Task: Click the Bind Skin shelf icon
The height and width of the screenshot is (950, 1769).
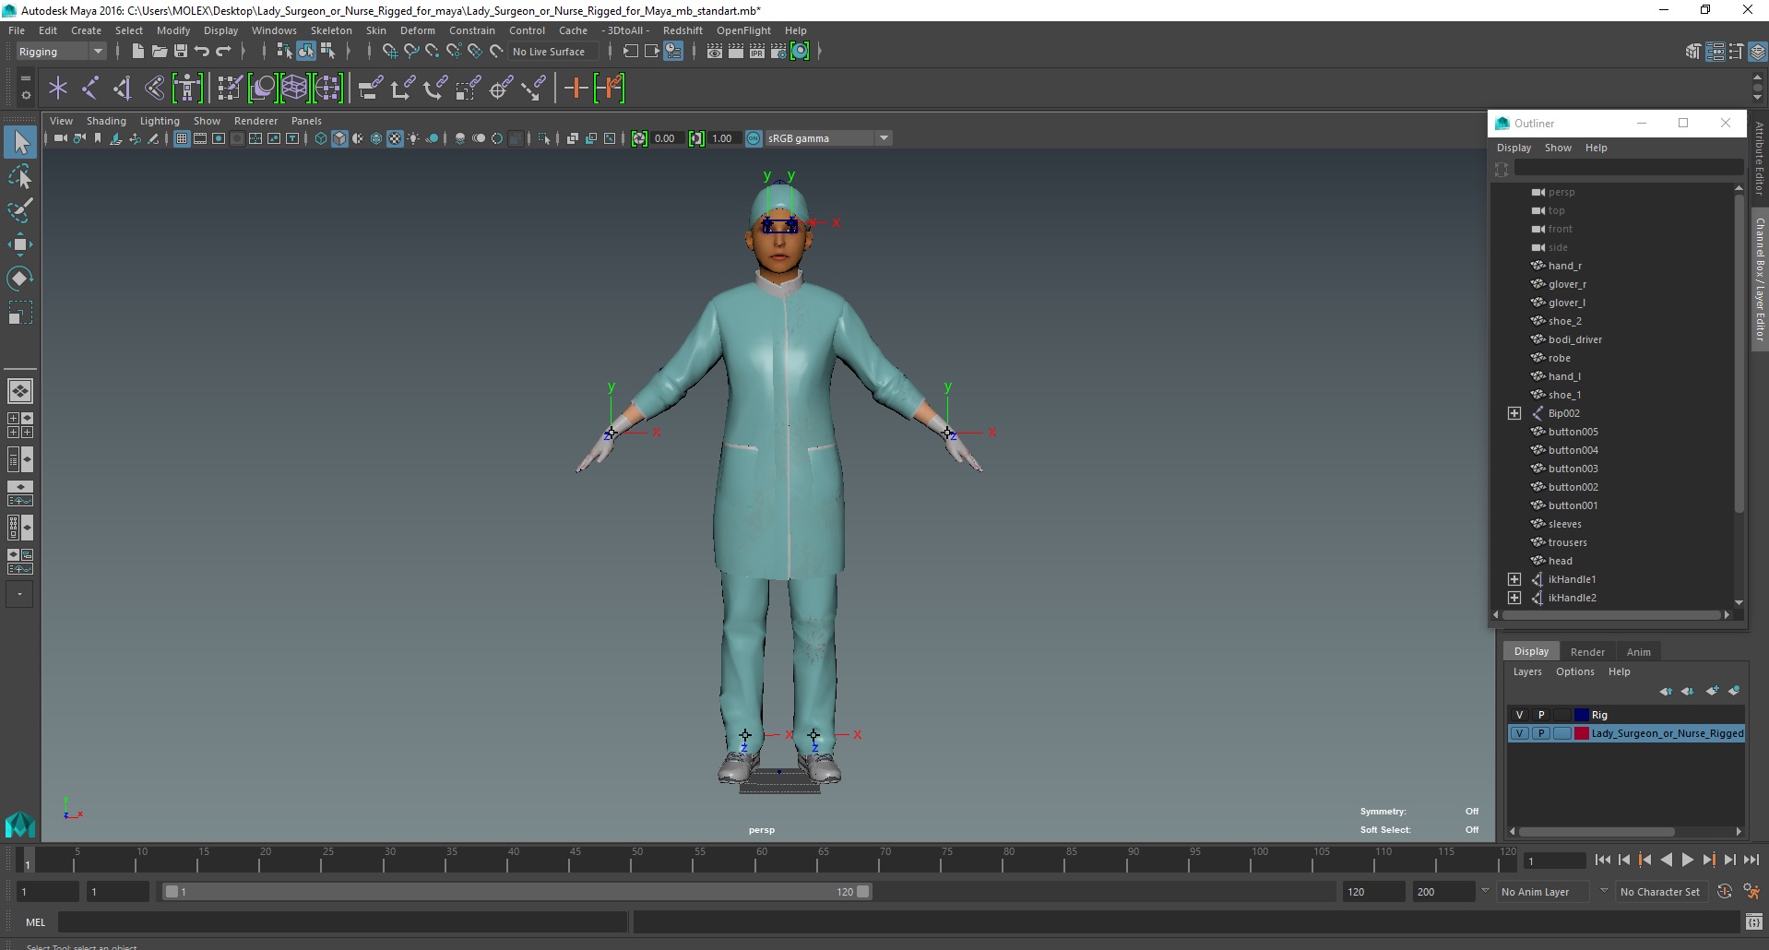Action: coord(155,89)
